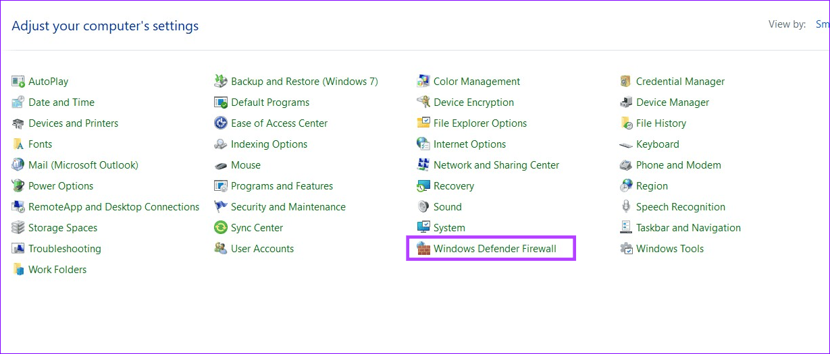Open the Ease of Access Center icon

coord(221,123)
